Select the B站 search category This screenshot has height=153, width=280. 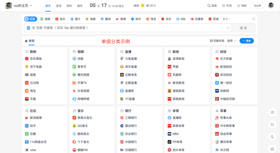click(x=181, y=19)
